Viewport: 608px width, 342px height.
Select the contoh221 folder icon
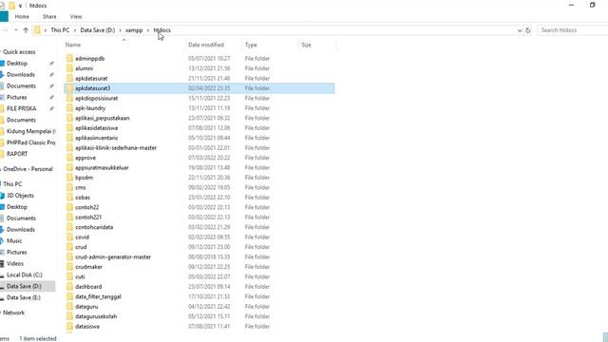[69, 218]
